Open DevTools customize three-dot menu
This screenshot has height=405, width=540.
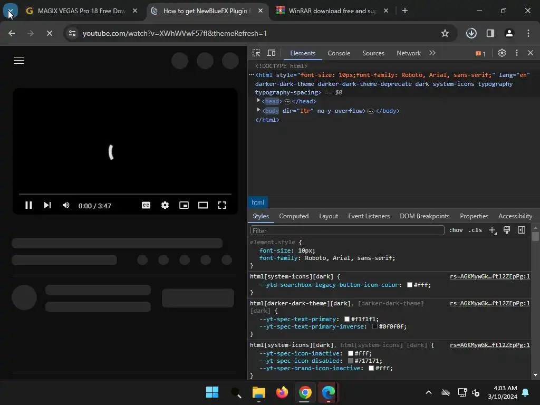click(517, 53)
